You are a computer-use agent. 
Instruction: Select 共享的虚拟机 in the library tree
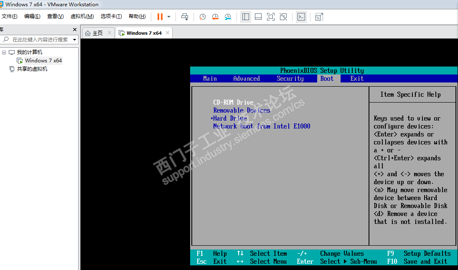click(x=32, y=69)
